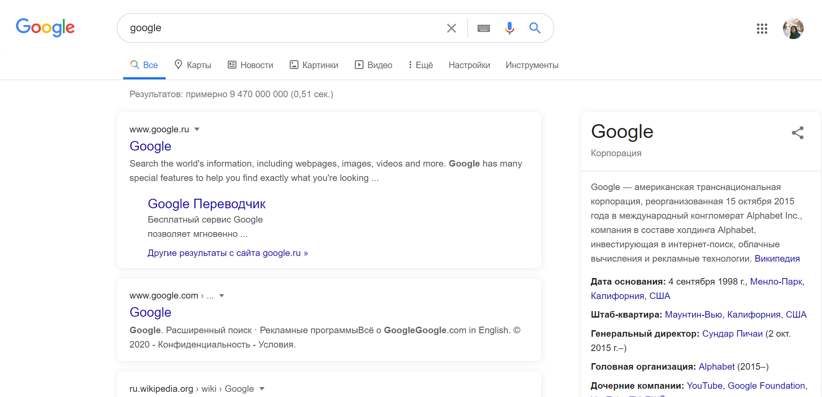The image size is (822, 397).
Task: Open Настройки settings menu
Action: 469,65
